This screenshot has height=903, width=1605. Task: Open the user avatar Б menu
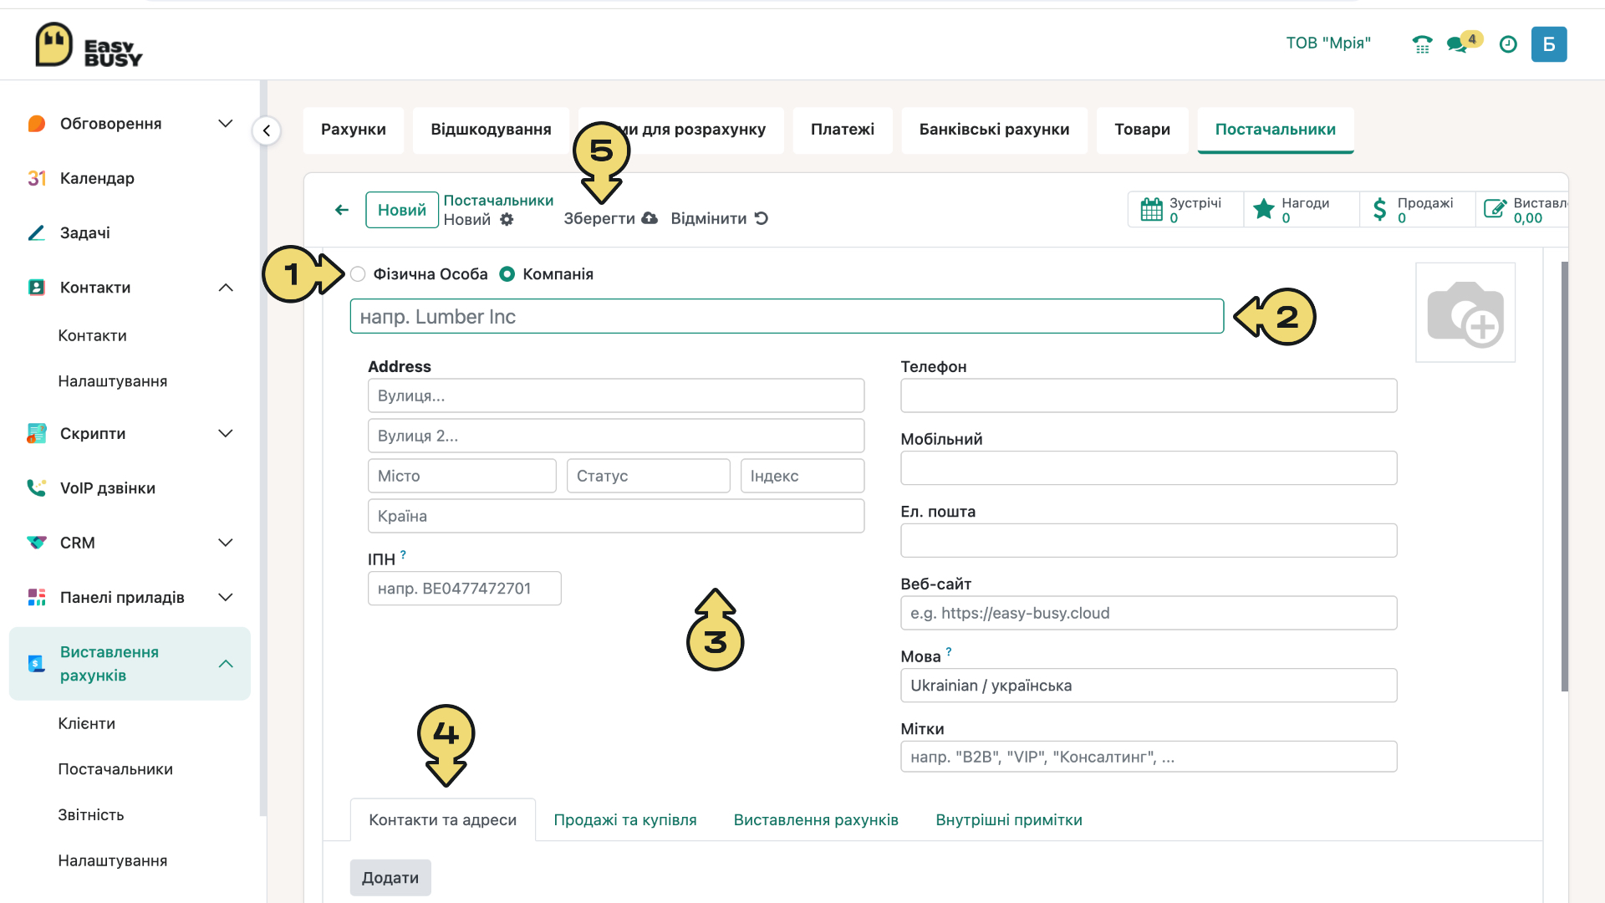point(1549,44)
